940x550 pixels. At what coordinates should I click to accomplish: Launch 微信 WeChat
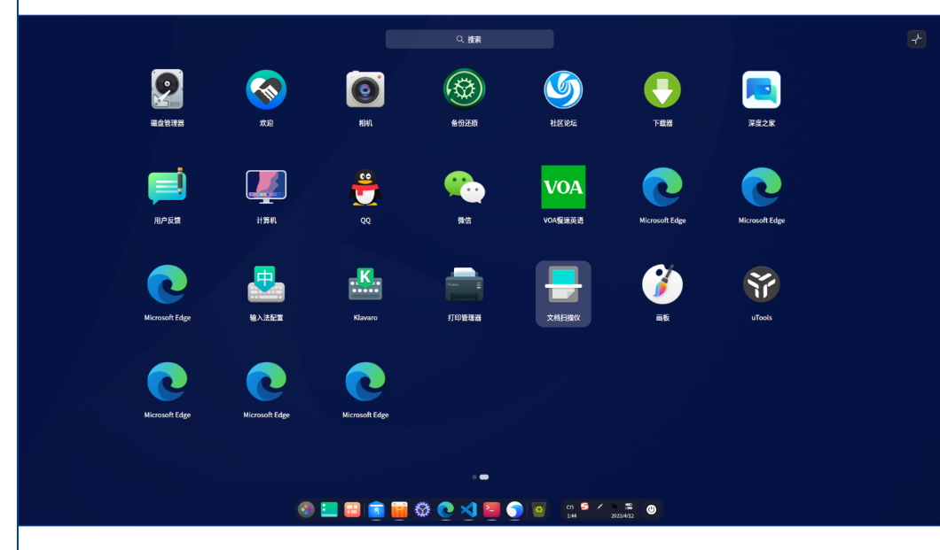(x=464, y=187)
